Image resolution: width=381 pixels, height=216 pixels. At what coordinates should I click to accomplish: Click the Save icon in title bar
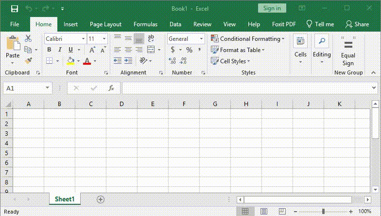click(15, 9)
